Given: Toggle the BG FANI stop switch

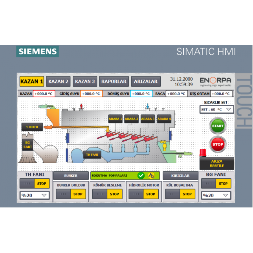Looking at the screenshot, I should pyautogui.click(x=216, y=183).
